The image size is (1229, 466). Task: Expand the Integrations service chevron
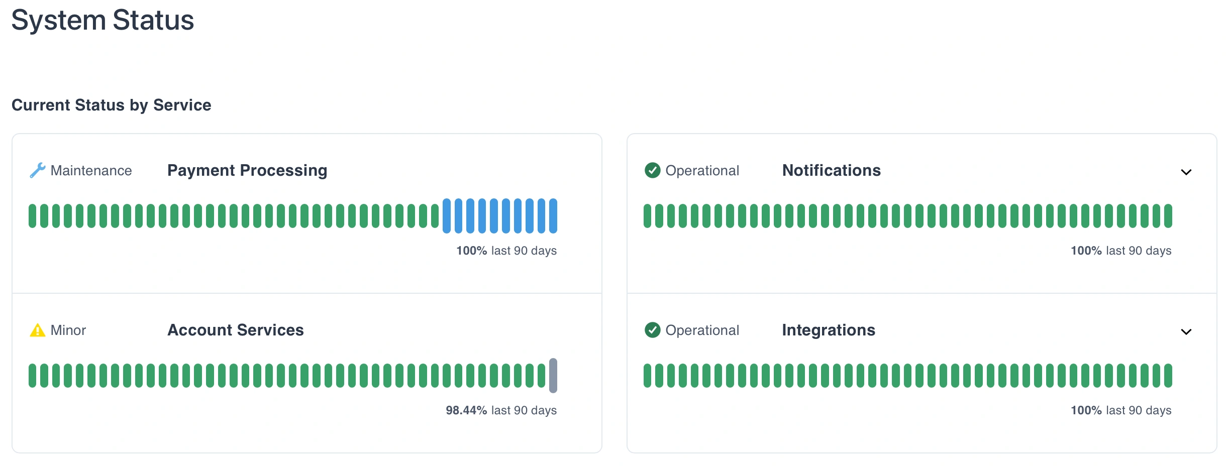point(1186,332)
